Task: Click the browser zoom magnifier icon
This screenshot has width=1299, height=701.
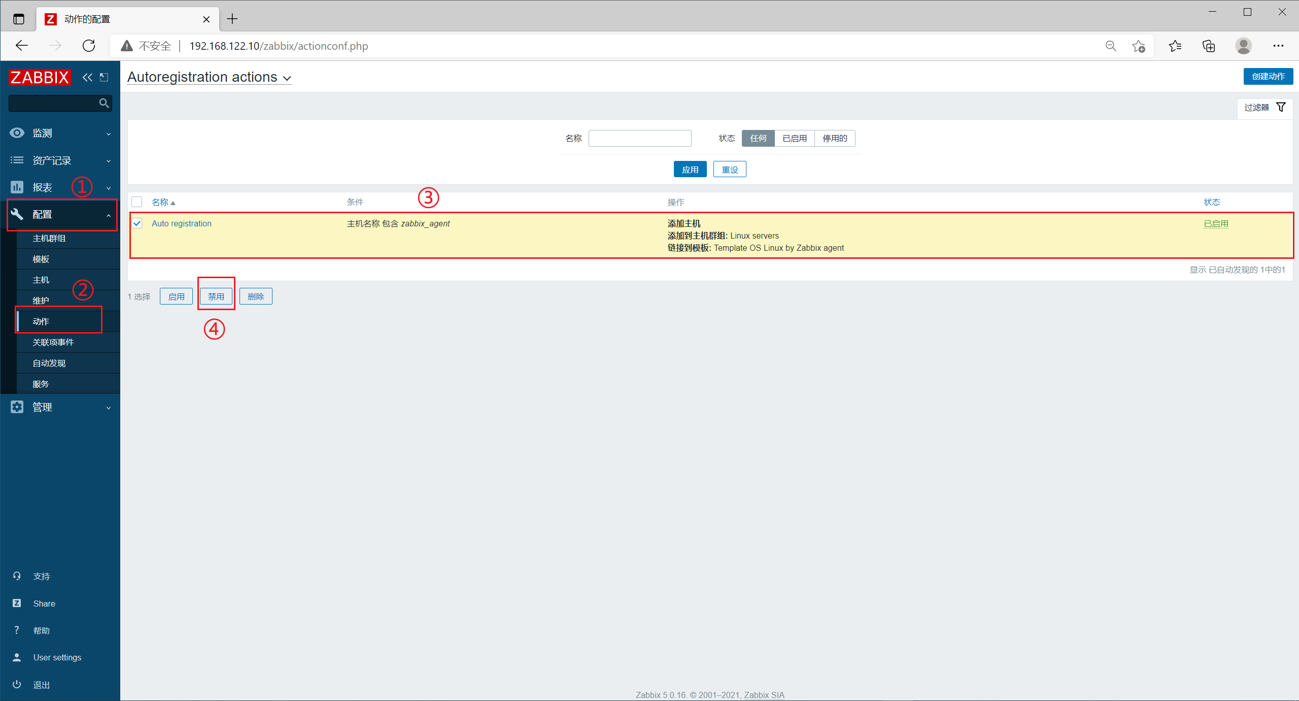Action: [x=1111, y=46]
